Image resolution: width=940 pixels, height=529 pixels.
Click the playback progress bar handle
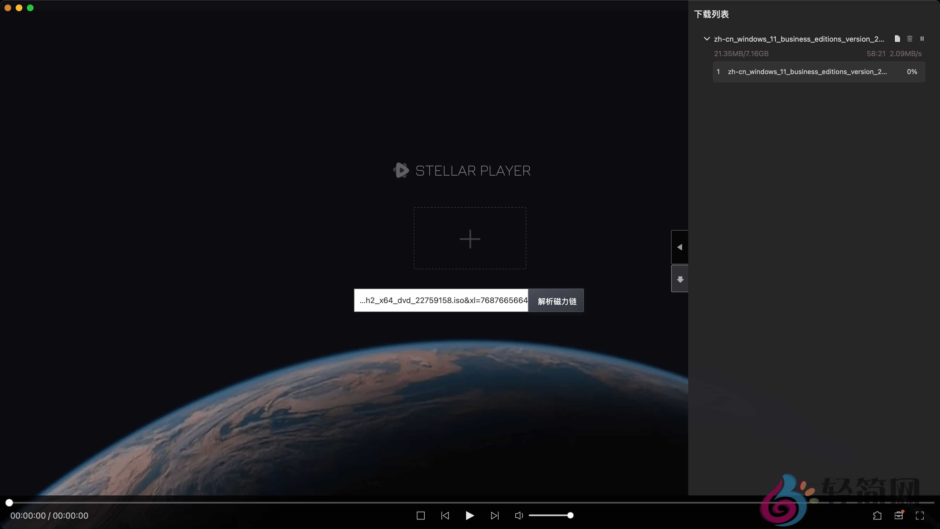coord(9,503)
